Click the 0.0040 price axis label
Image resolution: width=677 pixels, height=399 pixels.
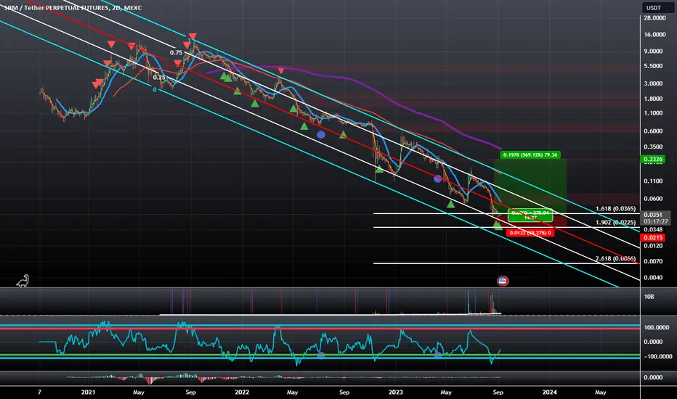click(653, 277)
